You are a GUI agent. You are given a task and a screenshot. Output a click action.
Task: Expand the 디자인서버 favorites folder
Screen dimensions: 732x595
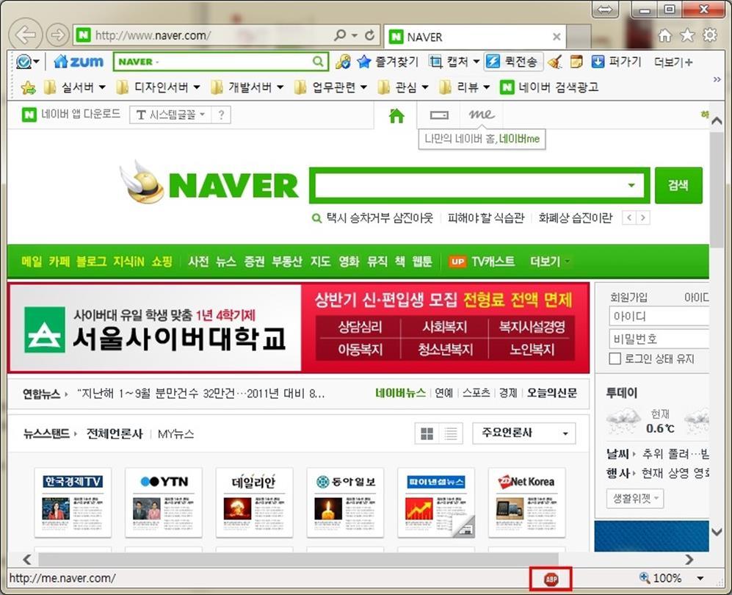(x=158, y=87)
